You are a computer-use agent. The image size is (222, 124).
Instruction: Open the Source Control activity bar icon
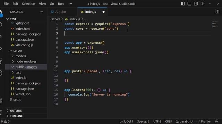point(1,37)
